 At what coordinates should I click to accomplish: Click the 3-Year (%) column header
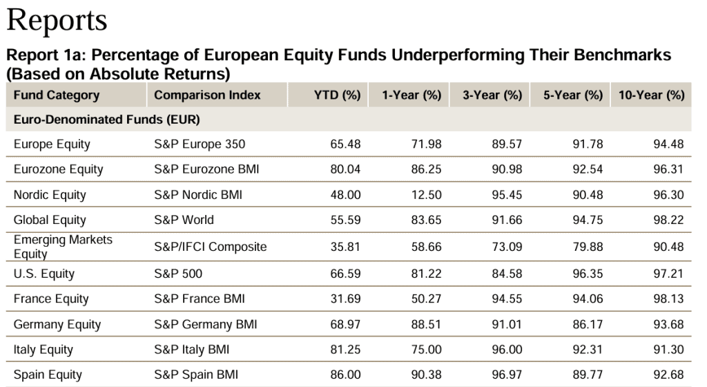pyautogui.click(x=492, y=95)
